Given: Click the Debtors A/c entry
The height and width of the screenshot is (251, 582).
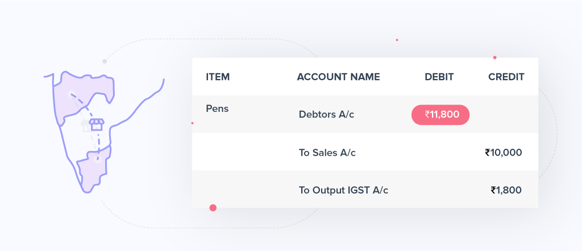Looking at the screenshot, I should (x=326, y=115).
